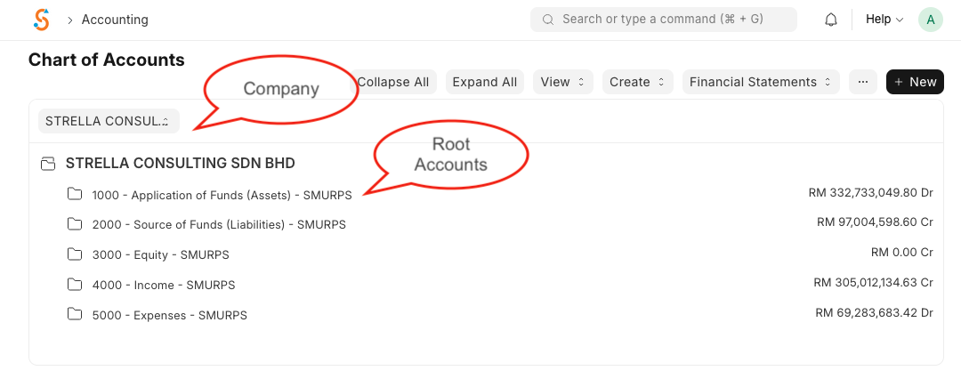This screenshot has width=961, height=387.
Task: Open the Help menu
Action: [x=884, y=20]
